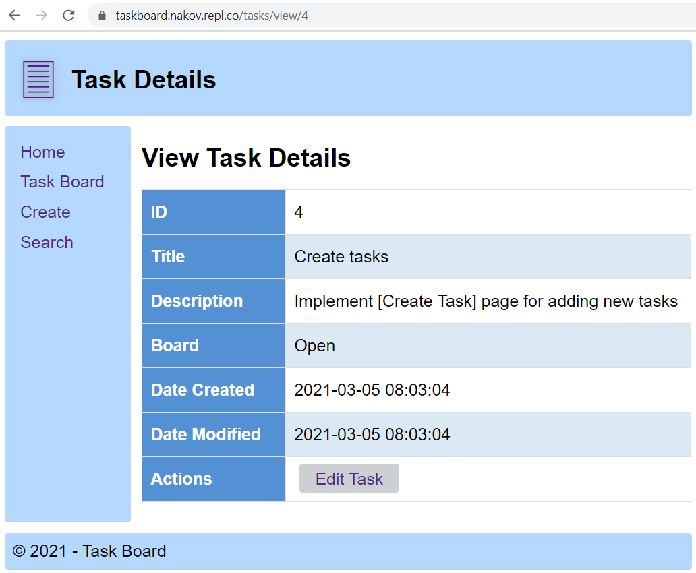Click the browser forward arrow
This screenshot has height=573, width=696.
(x=41, y=15)
